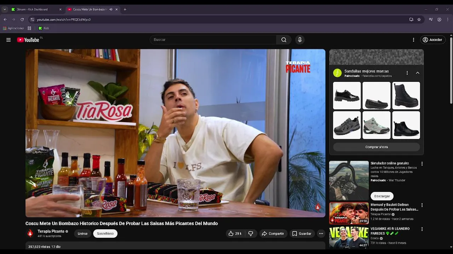Viewport: 453px width, 254px height.
Task: Close the Stream - Kick Dashboard tab
Action: click(60, 10)
